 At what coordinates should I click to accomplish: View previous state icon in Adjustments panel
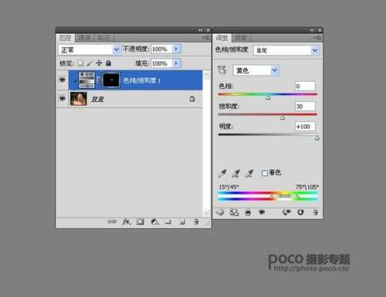coord(286,212)
